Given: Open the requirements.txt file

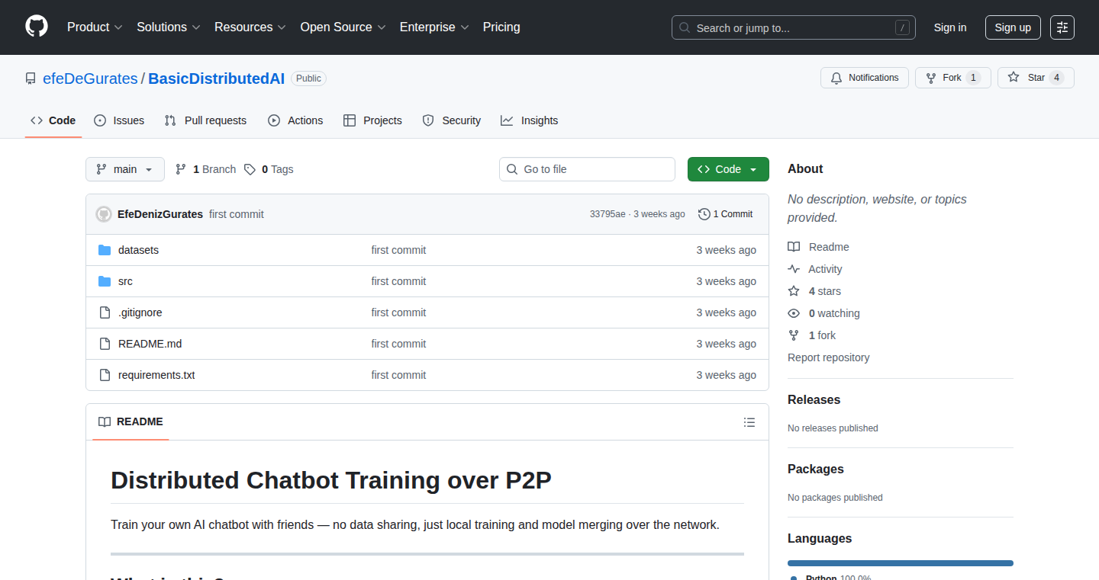Looking at the screenshot, I should coord(156,375).
